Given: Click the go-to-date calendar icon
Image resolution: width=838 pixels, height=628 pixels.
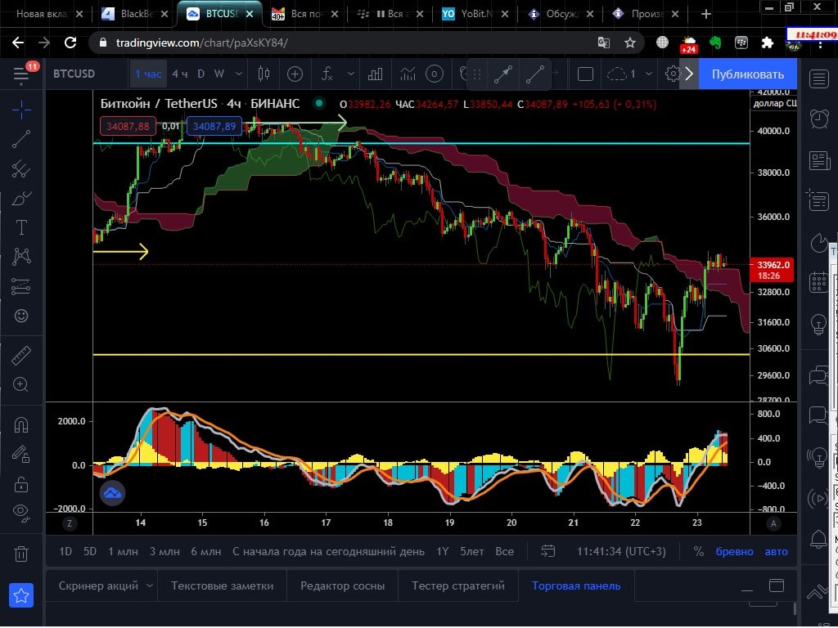Looking at the screenshot, I should tap(547, 552).
